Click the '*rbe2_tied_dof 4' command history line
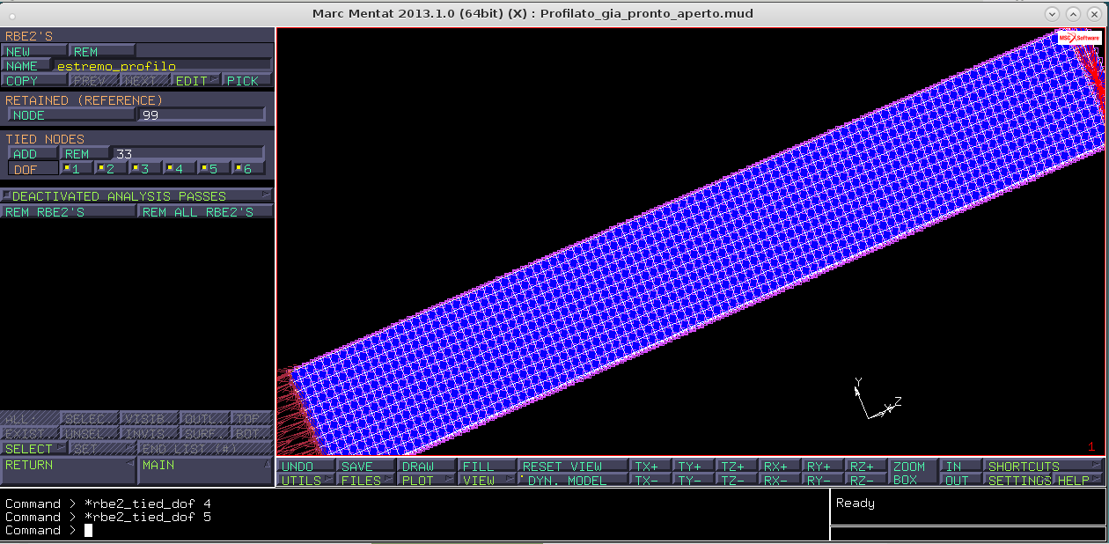This screenshot has width=1109, height=544. [108, 504]
